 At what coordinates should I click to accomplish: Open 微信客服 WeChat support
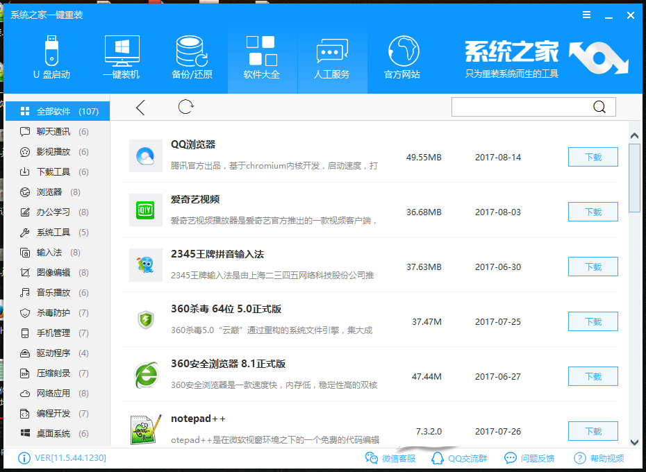click(390, 458)
